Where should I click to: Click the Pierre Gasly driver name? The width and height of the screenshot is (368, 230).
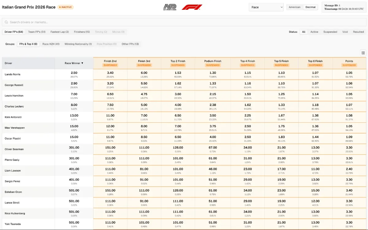[12, 160]
